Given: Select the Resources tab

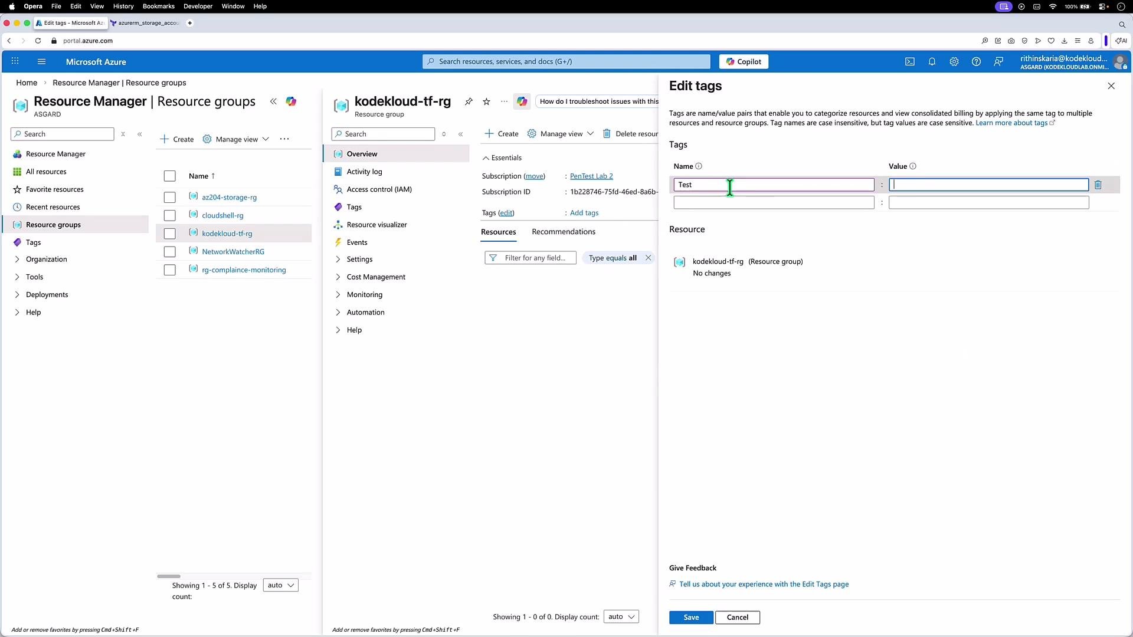Looking at the screenshot, I should (x=498, y=232).
